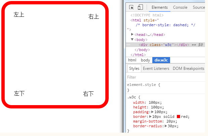Click the 右下 label in the page
The width and height of the screenshot is (208, 136).
pos(88,94)
